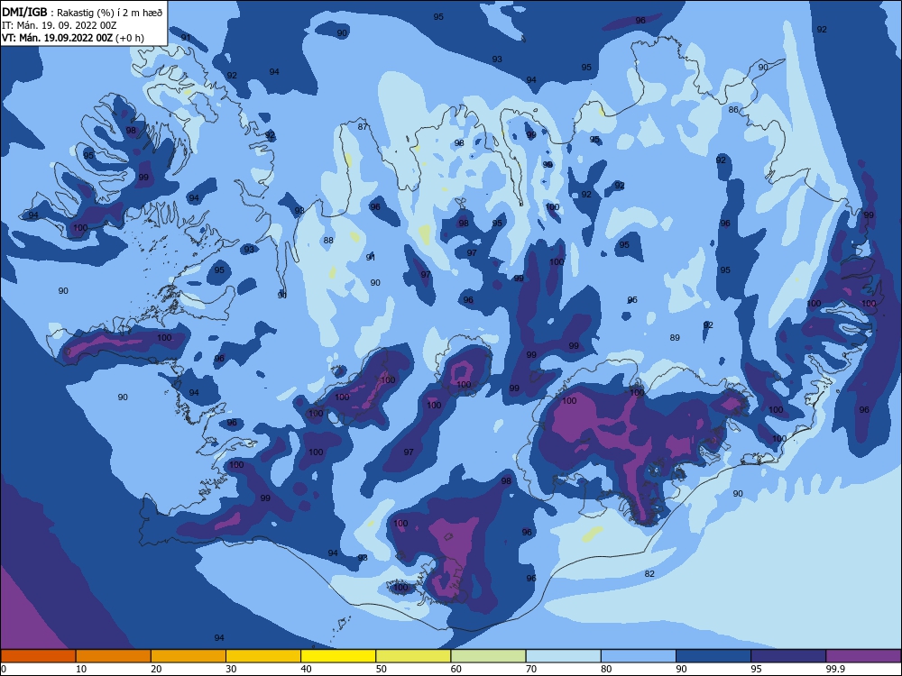Viewport: 902px width, 676px height.
Task: Click the dark orange 0–10 legend swatch
Action: 38,656
